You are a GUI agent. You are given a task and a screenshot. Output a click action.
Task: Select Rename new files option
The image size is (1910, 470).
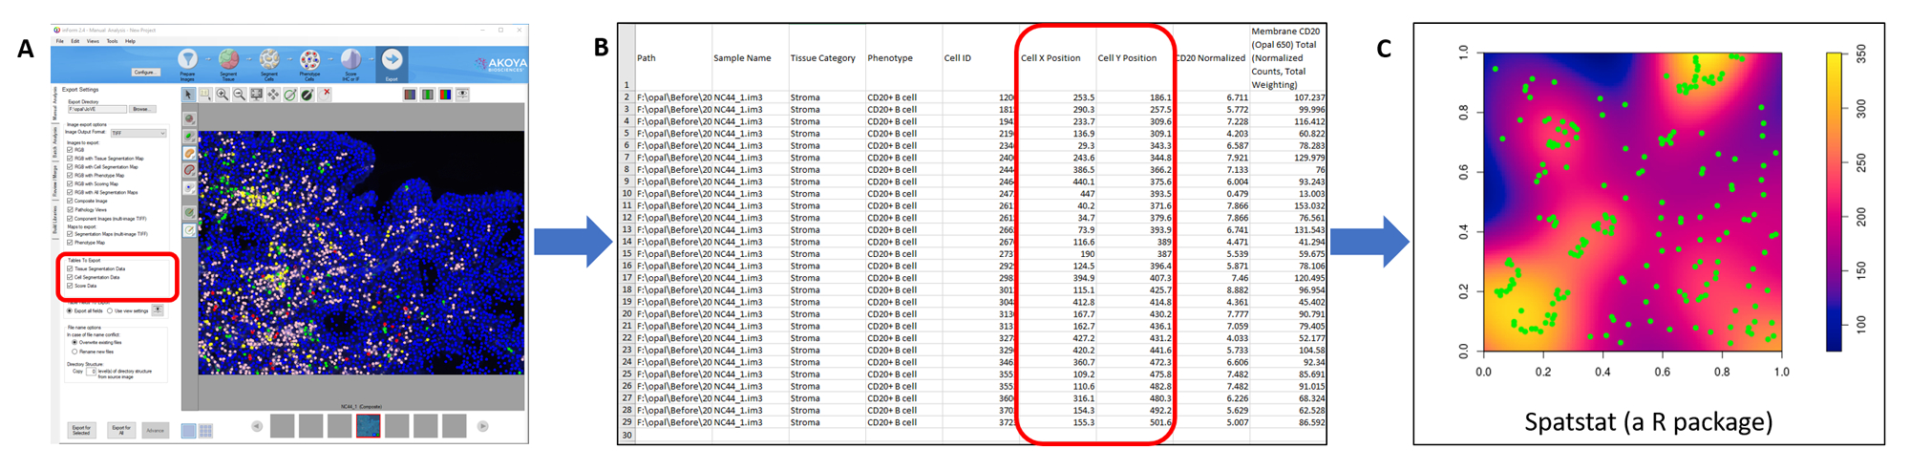pos(74,352)
